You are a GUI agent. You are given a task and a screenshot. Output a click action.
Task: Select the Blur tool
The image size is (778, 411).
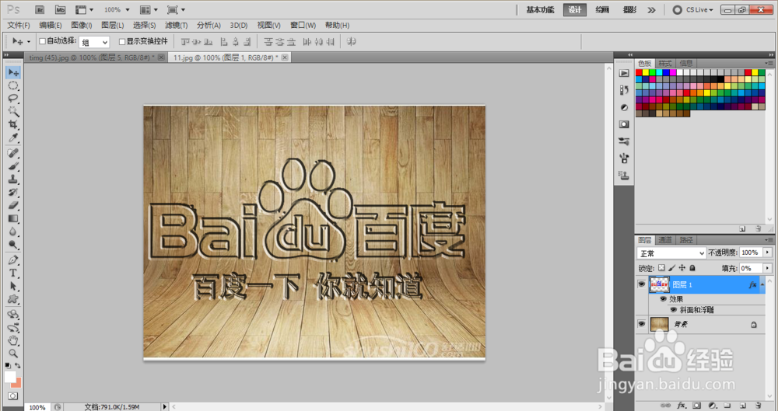pyautogui.click(x=13, y=232)
